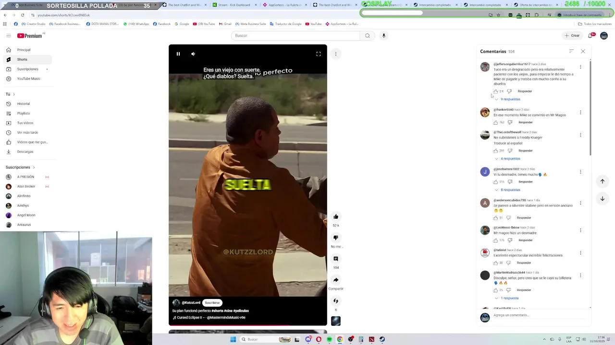Pause the Shorts video
Image resolution: width=615 pixels, height=345 pixels.
(x=178, y=54)
